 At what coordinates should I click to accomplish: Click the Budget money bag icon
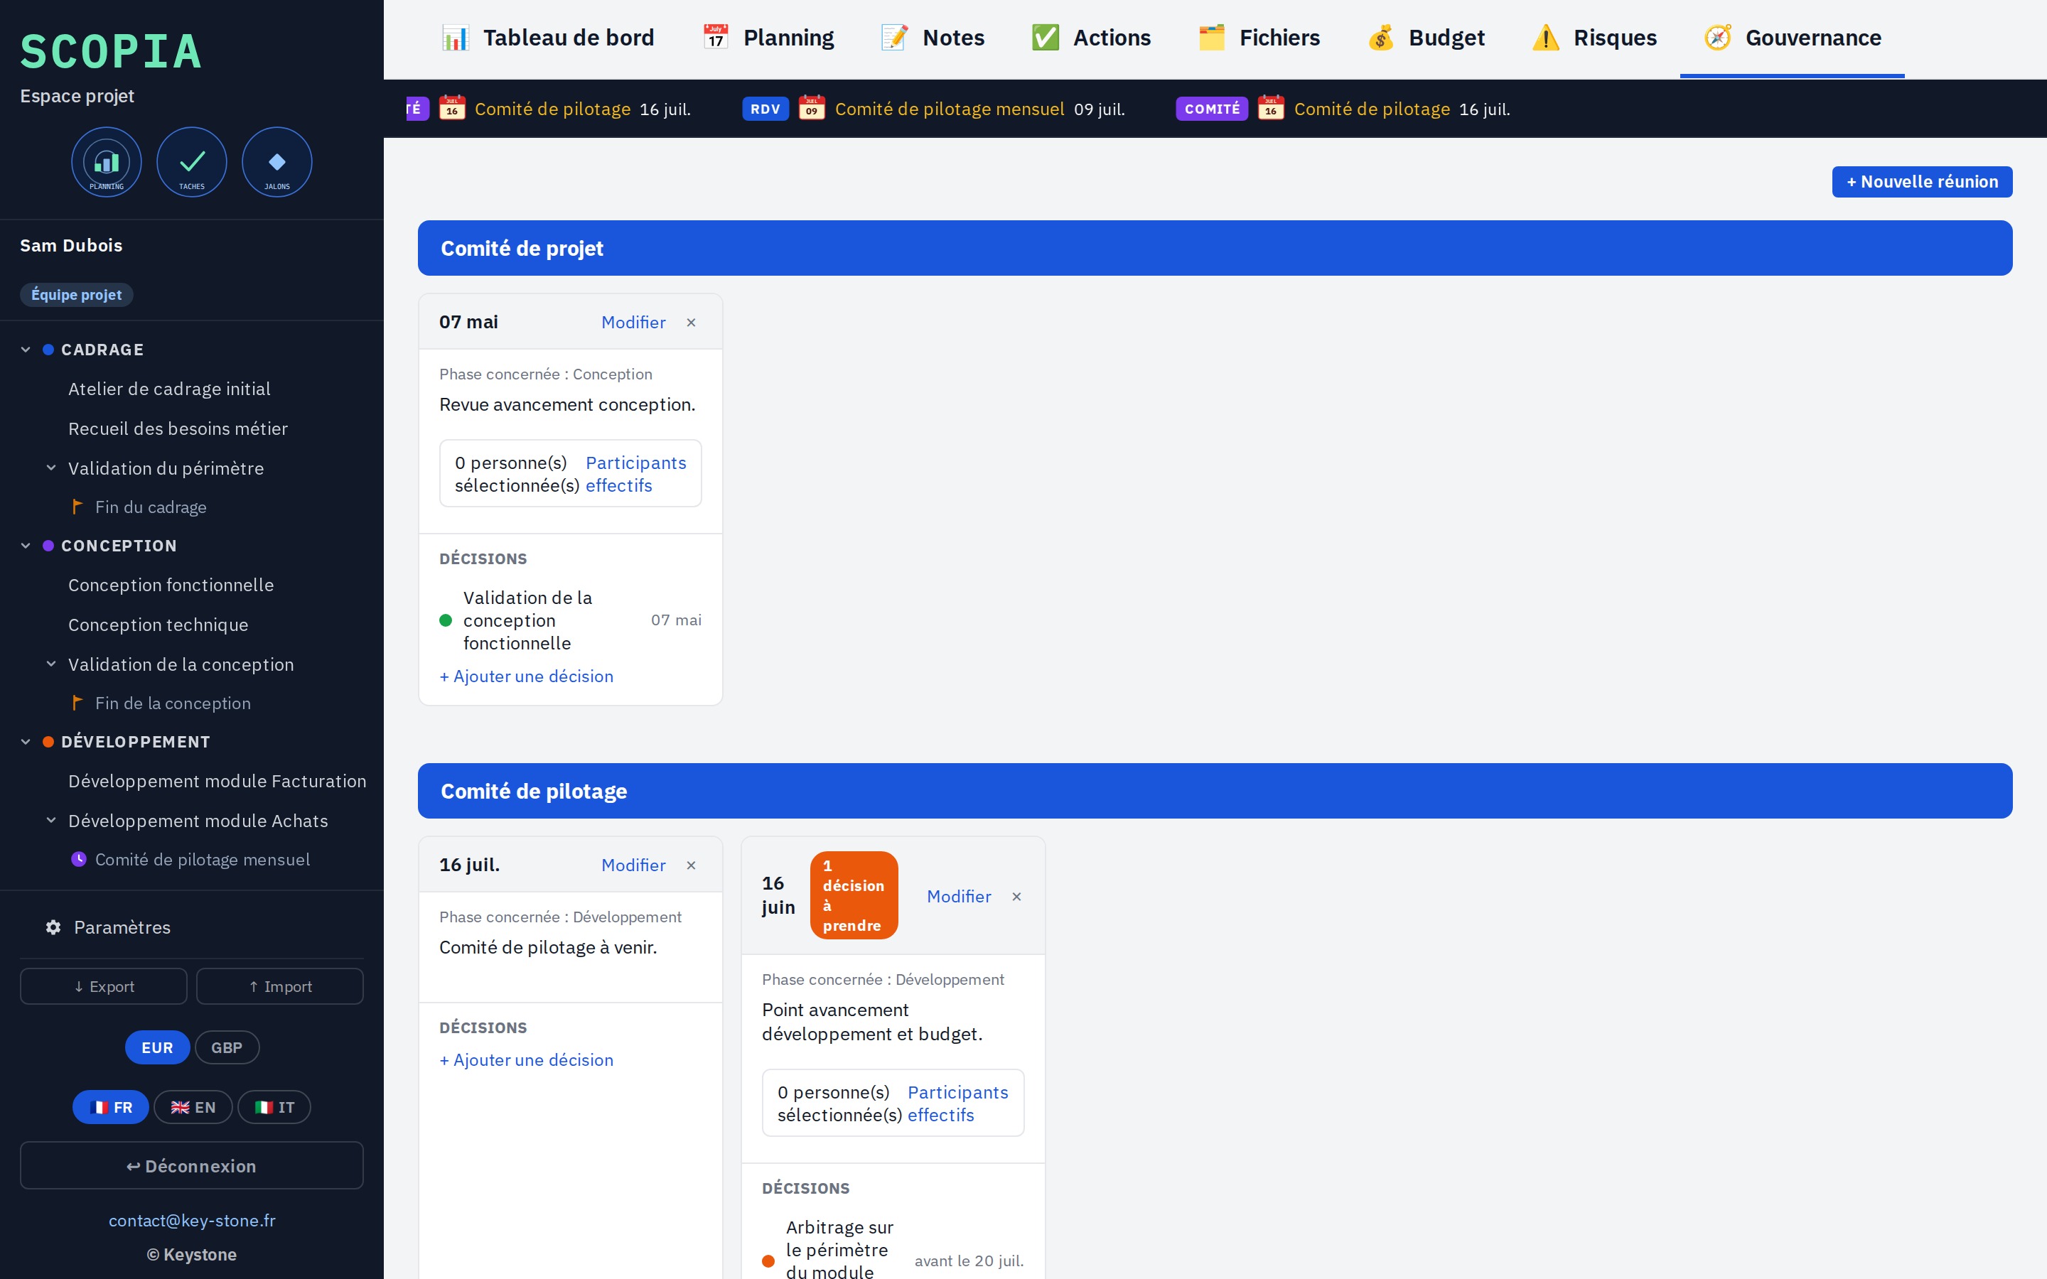(x=1380, y=38)
